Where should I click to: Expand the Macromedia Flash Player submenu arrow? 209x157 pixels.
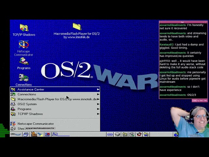point(98,99)
